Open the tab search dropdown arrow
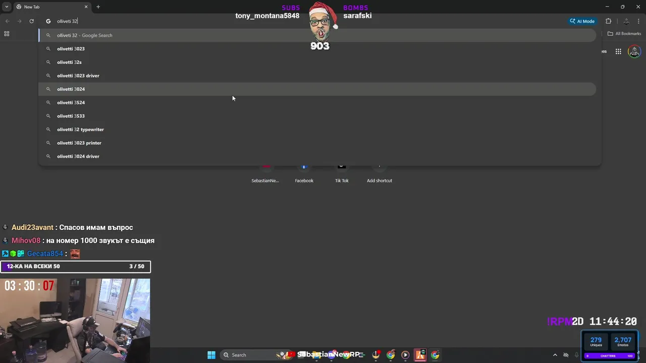The width and height of the screenshot is (646, 363). coord(7,7)
